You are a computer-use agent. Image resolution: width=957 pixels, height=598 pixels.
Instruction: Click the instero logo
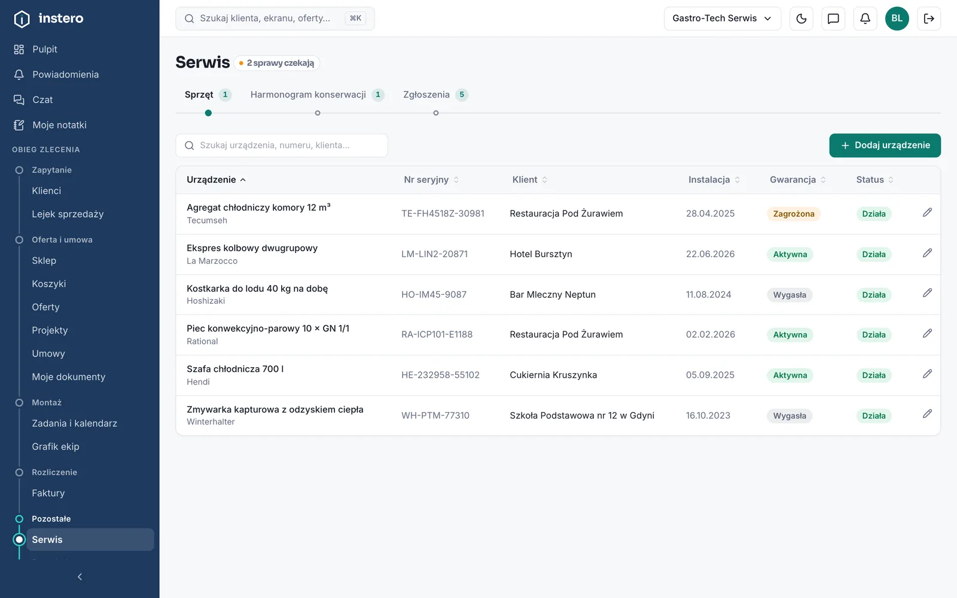click(48, 19)
